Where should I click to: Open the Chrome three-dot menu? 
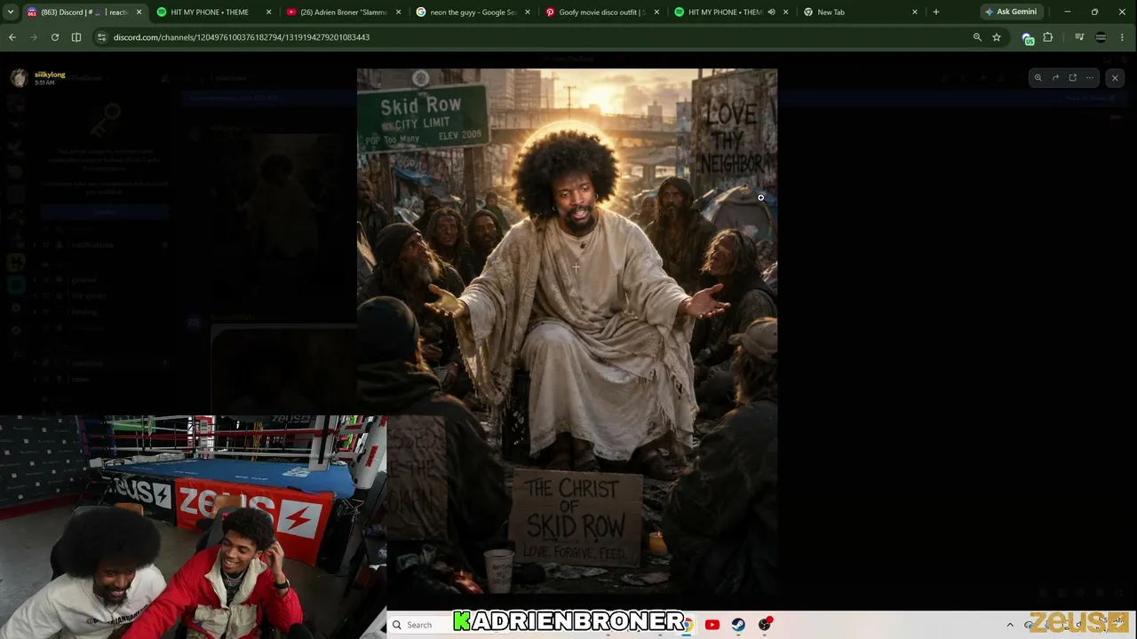pyautogui.click(x=1123, y=37)
